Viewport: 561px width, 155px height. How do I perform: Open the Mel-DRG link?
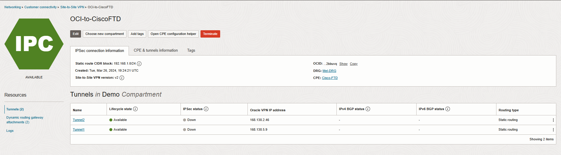click(329, 71)
